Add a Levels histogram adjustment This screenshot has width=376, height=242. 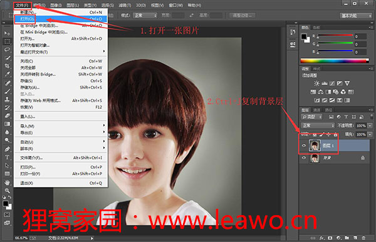click(325, 83)
